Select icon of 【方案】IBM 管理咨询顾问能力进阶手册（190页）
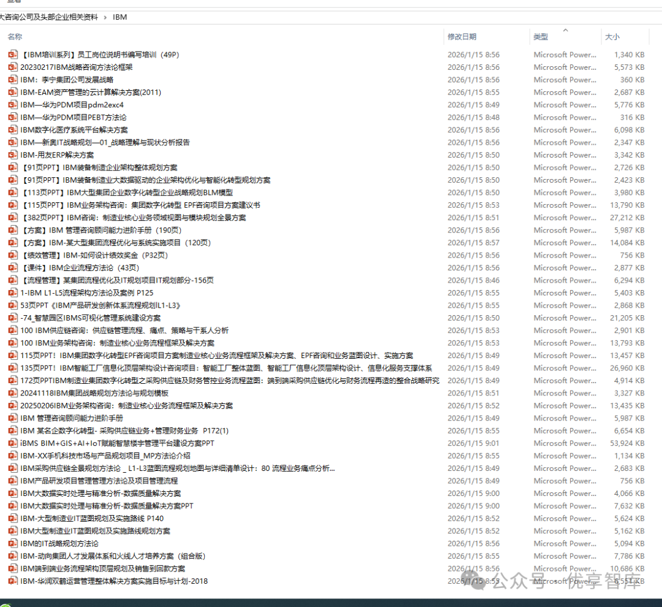Image resolution: width=662 pixels, height=607 pixels. [x=13, y=230]
